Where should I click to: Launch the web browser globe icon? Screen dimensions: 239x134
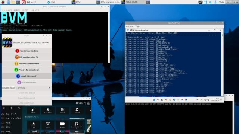pos(8,2)
